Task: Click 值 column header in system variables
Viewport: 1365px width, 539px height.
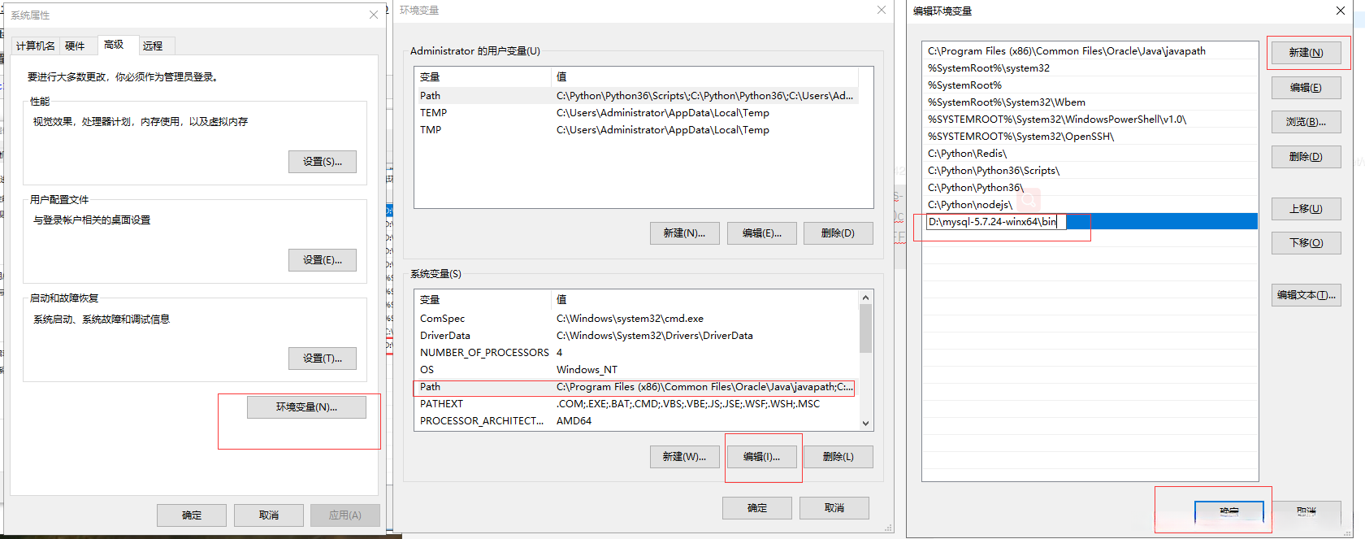Action: click(705, 300)
